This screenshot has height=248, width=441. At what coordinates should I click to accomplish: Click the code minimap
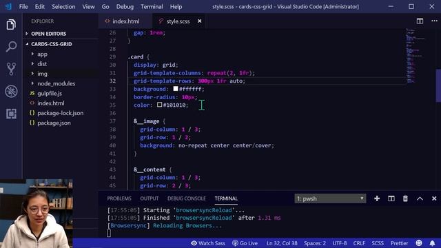pyautogui.click(x=416, y=55)
